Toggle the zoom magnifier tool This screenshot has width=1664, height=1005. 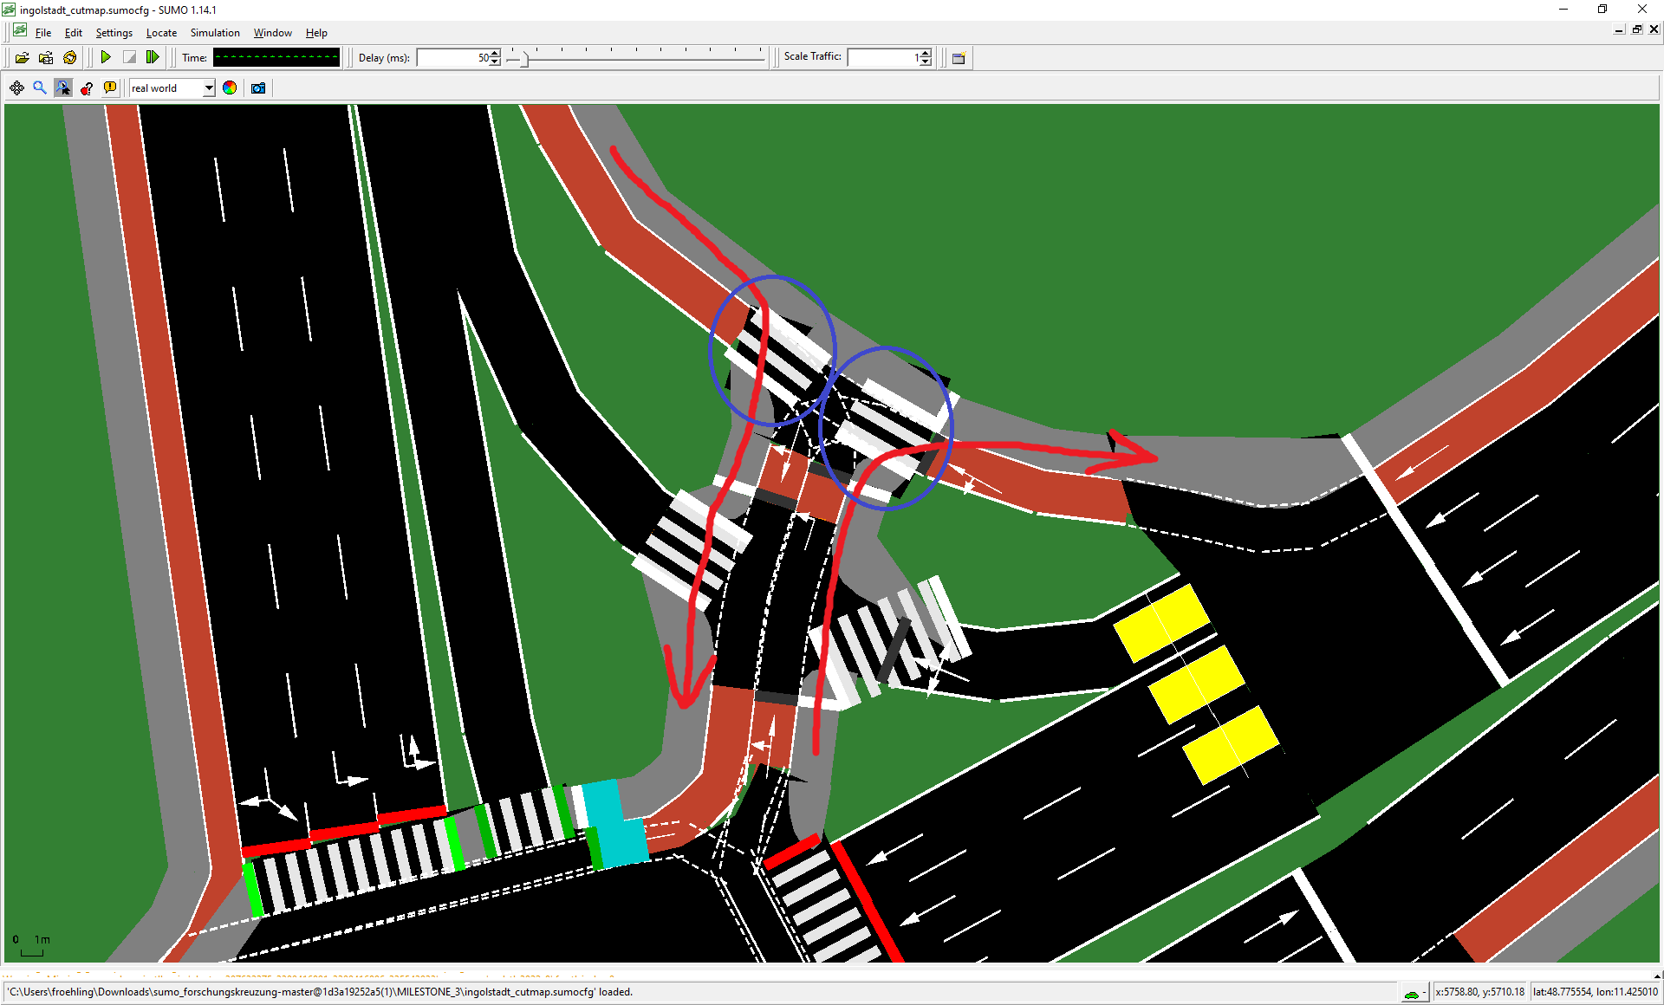(39, 88)
